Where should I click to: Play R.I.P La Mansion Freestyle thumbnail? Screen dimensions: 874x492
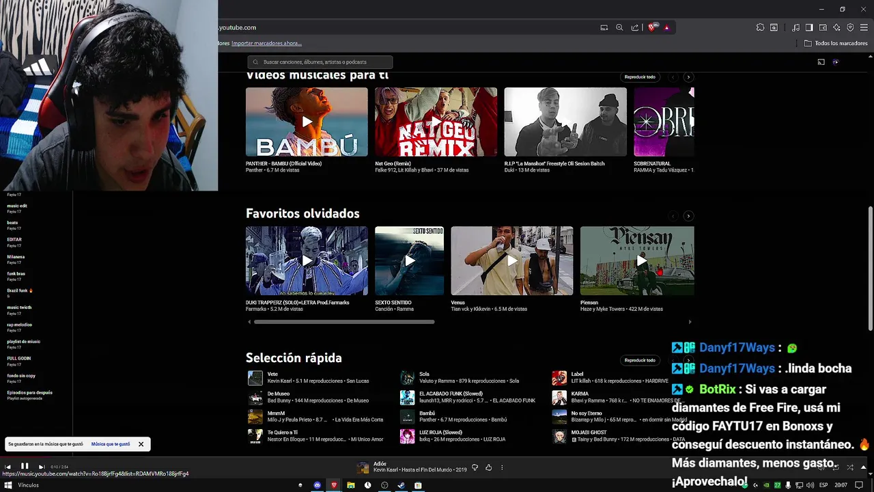tap(565, 122)
